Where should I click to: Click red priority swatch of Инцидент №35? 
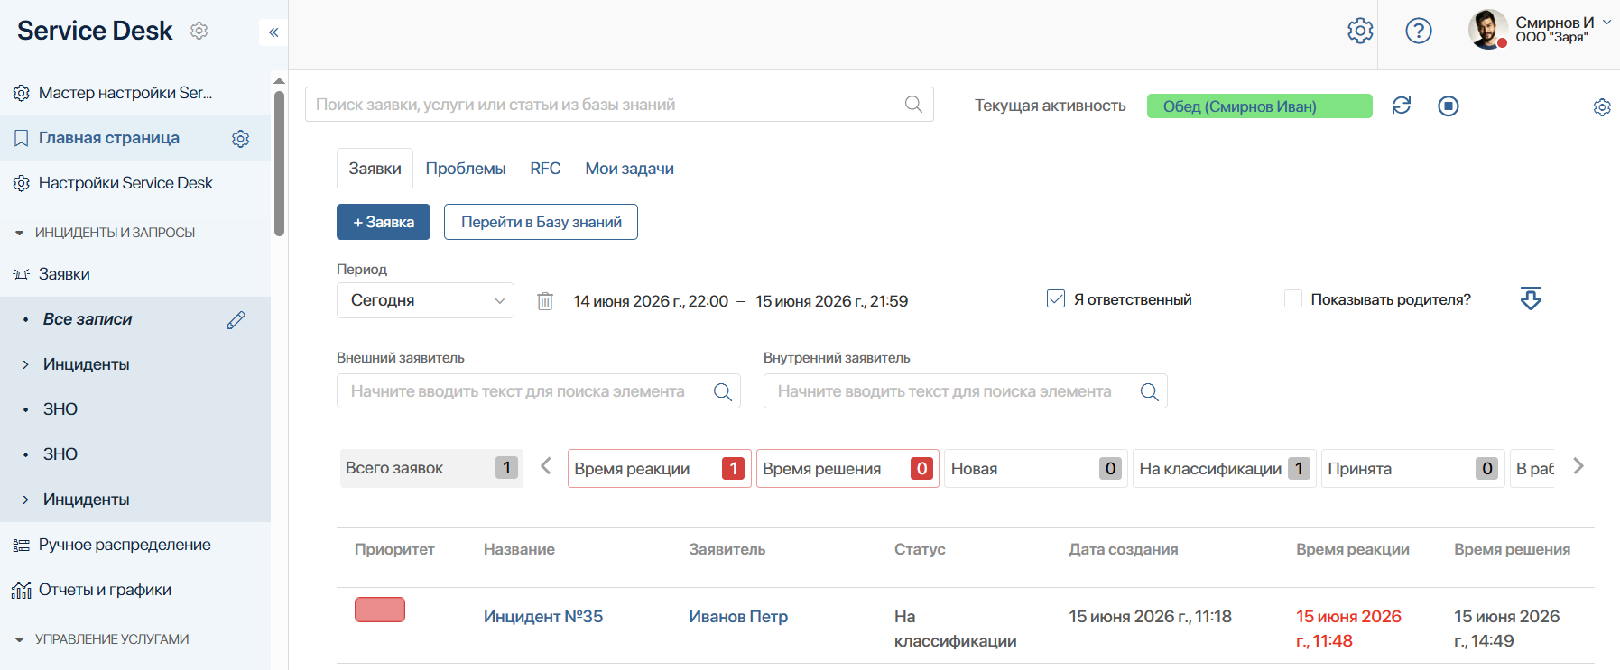coord(380,610)
